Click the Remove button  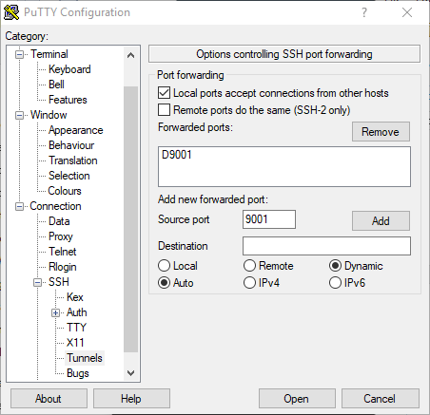[381, 132]
